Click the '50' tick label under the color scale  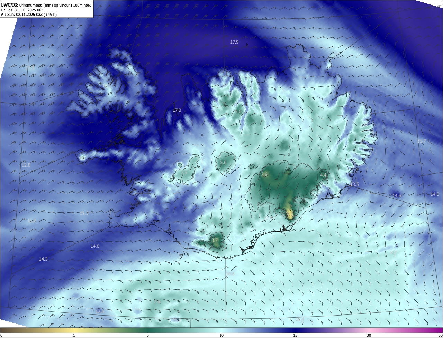[x=440, y=335]
